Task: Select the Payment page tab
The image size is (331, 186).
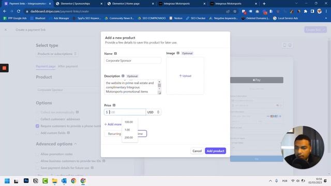Action: coord(46,66)
